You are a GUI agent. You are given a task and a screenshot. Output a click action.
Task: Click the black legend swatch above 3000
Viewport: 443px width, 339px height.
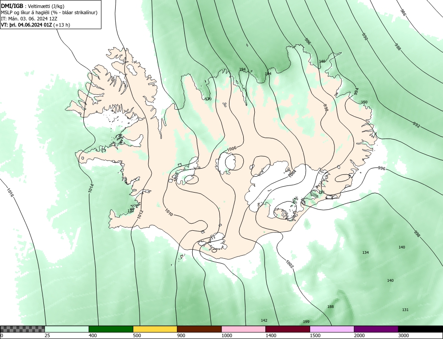pyautogui.click(x=420, y=329)
